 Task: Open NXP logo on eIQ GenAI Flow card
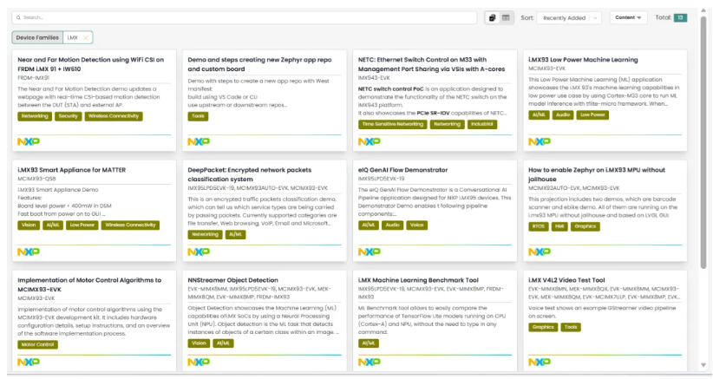[x=370, y=252]
